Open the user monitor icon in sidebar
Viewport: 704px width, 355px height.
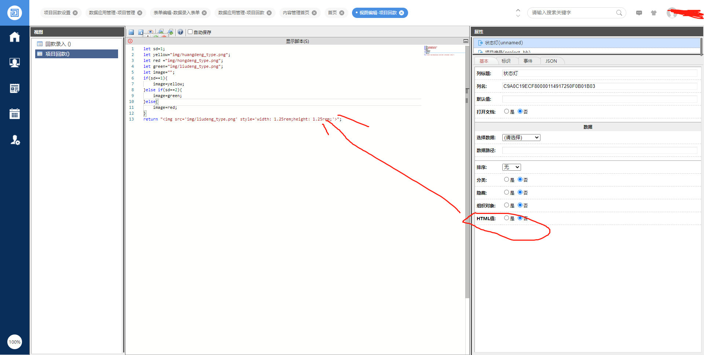tap(15, 63)
